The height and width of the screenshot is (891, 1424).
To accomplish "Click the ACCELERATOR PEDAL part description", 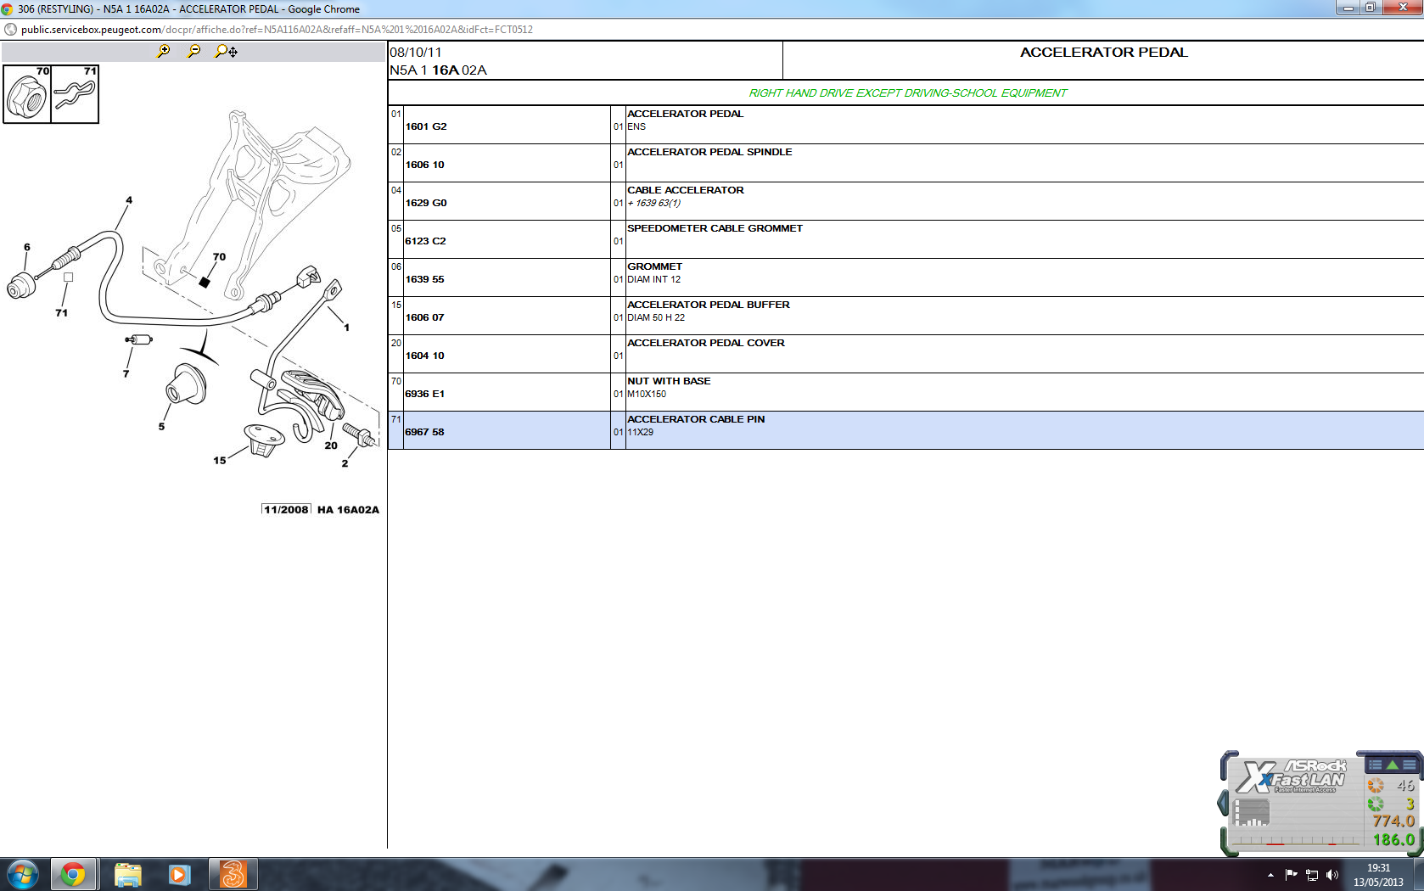I will tap(685, 114).
